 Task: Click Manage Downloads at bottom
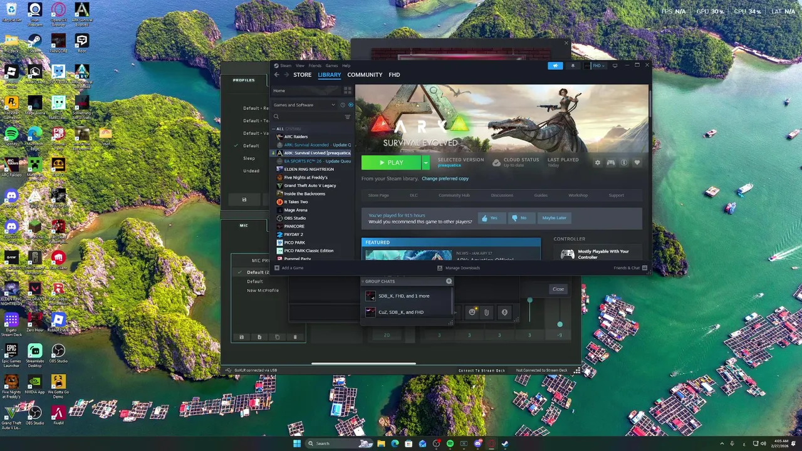pos(458,267)
